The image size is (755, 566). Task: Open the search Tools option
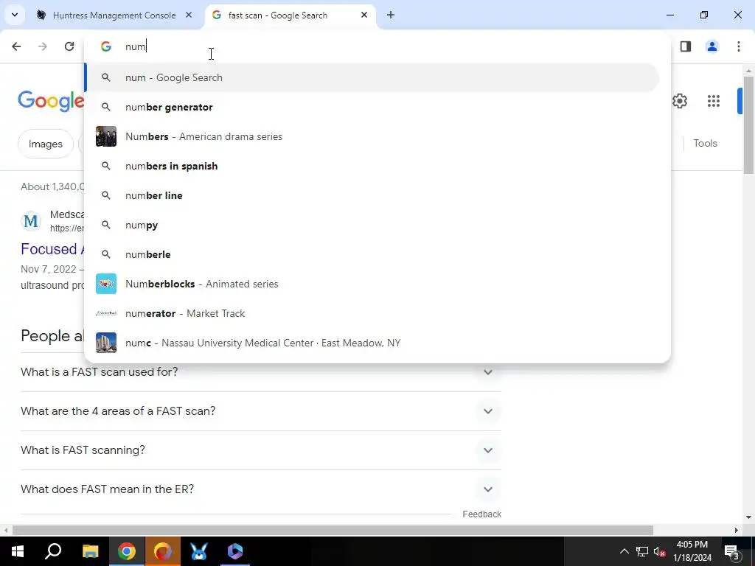click(x=705, y=144)
